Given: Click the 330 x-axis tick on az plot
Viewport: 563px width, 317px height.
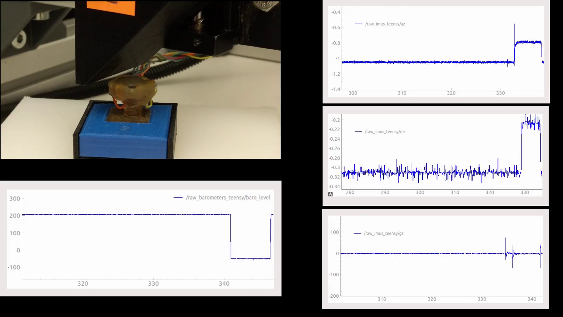Looking at the screenshot, I should click(501, 93).
